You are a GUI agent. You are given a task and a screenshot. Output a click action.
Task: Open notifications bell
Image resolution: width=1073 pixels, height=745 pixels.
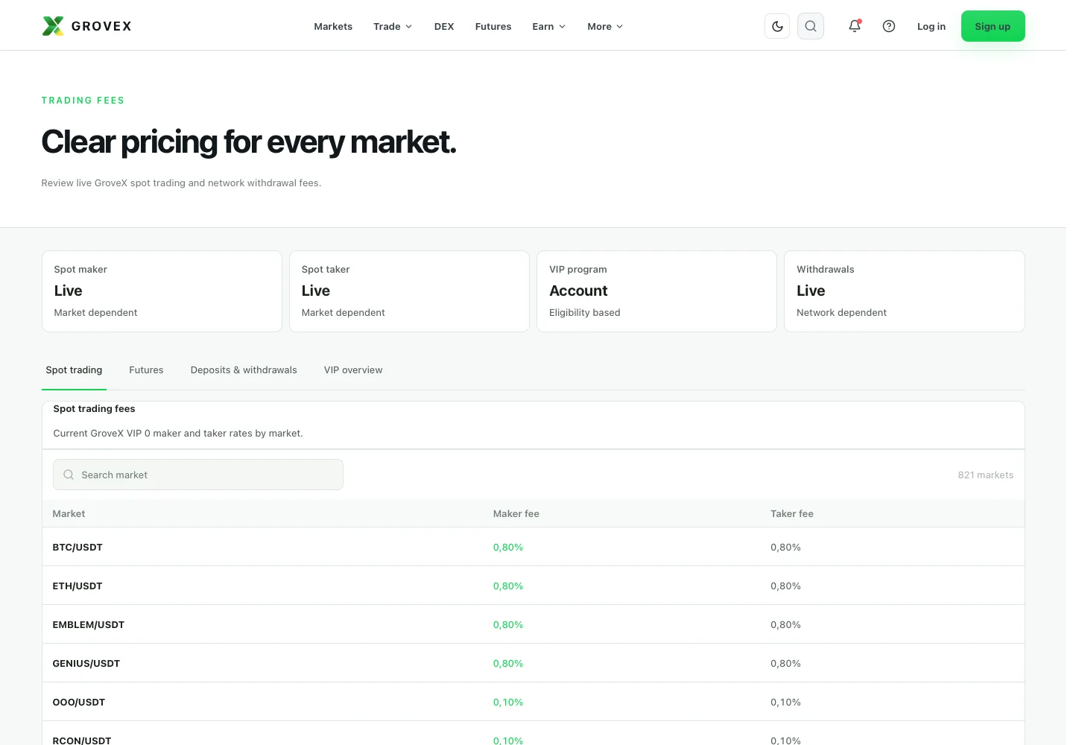855,26
